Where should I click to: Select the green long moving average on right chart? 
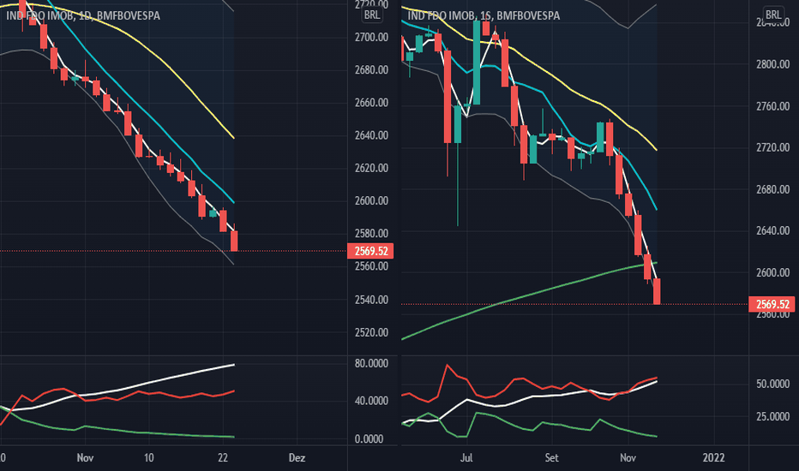pos(514,296)
